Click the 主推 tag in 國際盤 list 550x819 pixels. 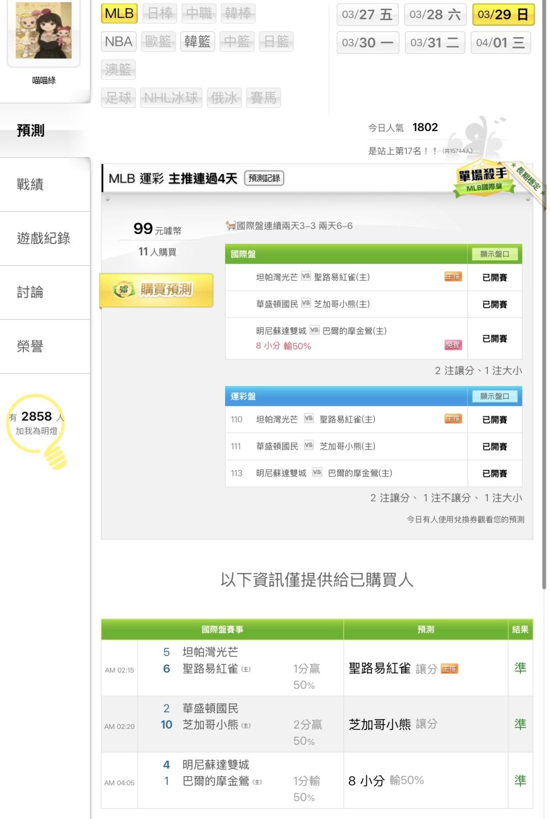[453, 277]
